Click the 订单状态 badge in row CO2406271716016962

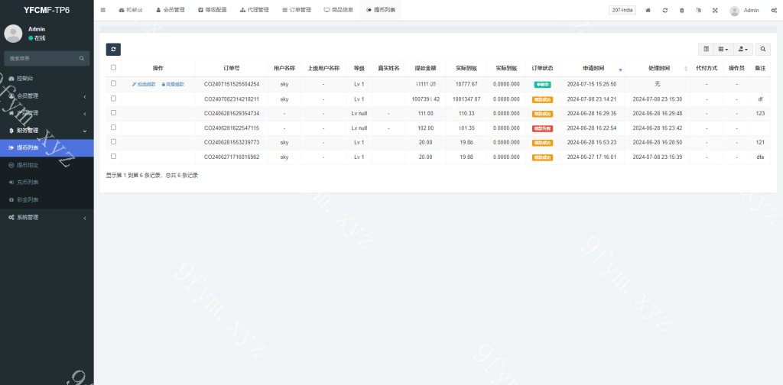[542, 157]
